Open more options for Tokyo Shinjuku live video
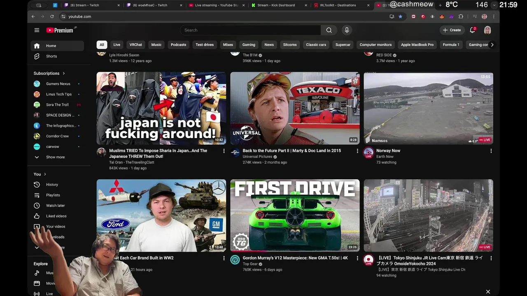The height and width of the screenshot is (296, 527). (x=491, y=258)
